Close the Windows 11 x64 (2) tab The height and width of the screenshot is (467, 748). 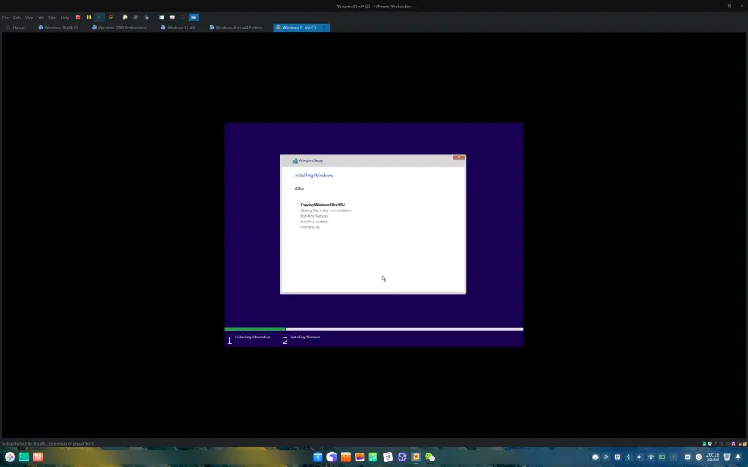point(325,28)
